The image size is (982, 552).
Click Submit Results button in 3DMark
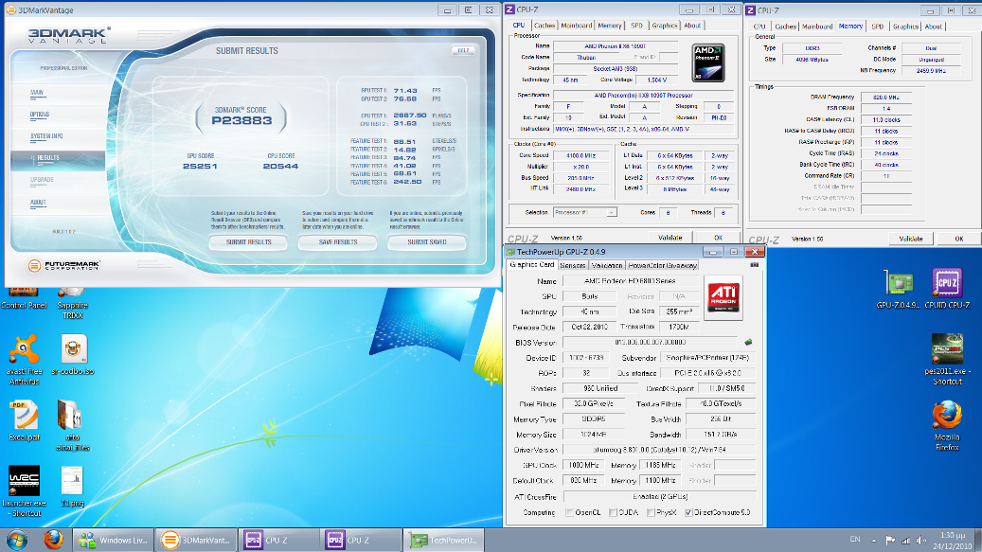[x=249, y=242]
